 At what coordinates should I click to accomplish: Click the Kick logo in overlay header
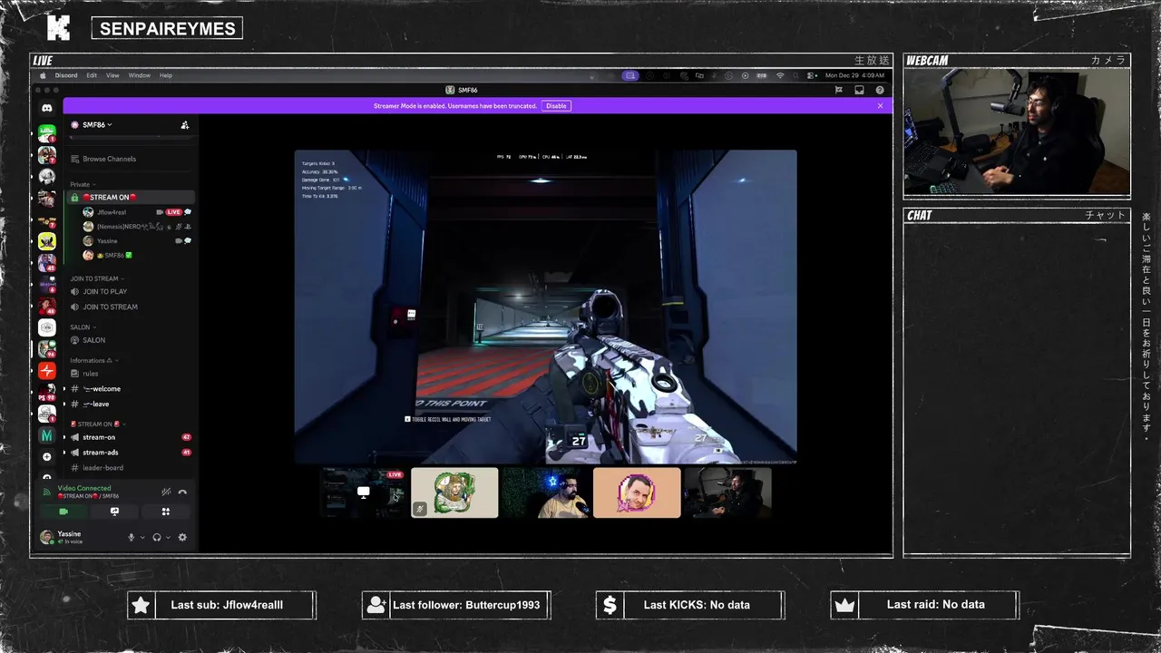click(x=58, y=28)
